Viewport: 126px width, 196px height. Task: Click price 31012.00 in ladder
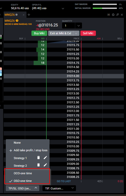click(73, 111)
